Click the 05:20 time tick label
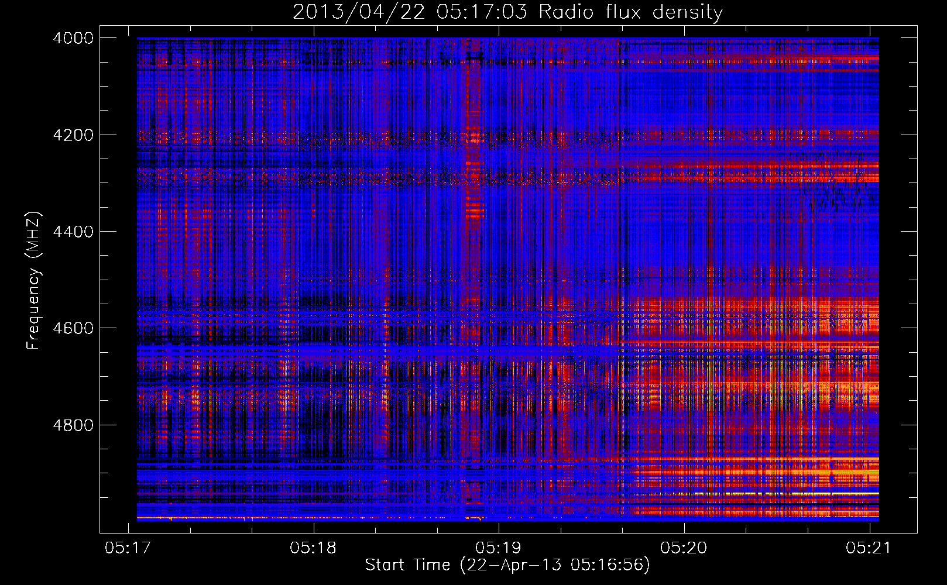 coord(684,548)
